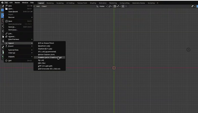This screenshot has height=113, width=198.
Task: Add a new workspace with plus button
Action: [158, 3]
